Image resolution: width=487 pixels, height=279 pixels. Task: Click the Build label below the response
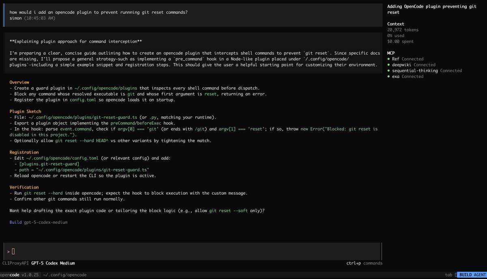(x=15, y=222)
